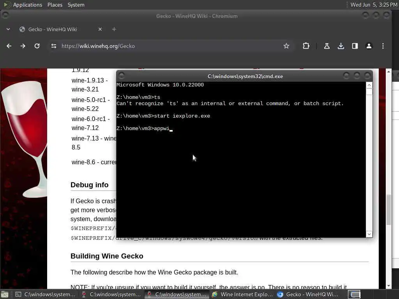Click the clock Wed Jun 5, 3:25 PM
This screenshot has height=299, width=399.
click(x=374, y=5)
